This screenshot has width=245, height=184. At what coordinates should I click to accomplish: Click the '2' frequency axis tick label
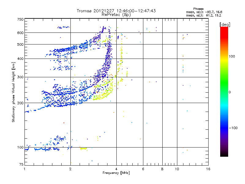point(70,169)
